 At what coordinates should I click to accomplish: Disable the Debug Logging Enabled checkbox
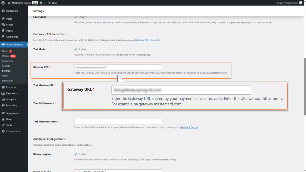point(76,154)
